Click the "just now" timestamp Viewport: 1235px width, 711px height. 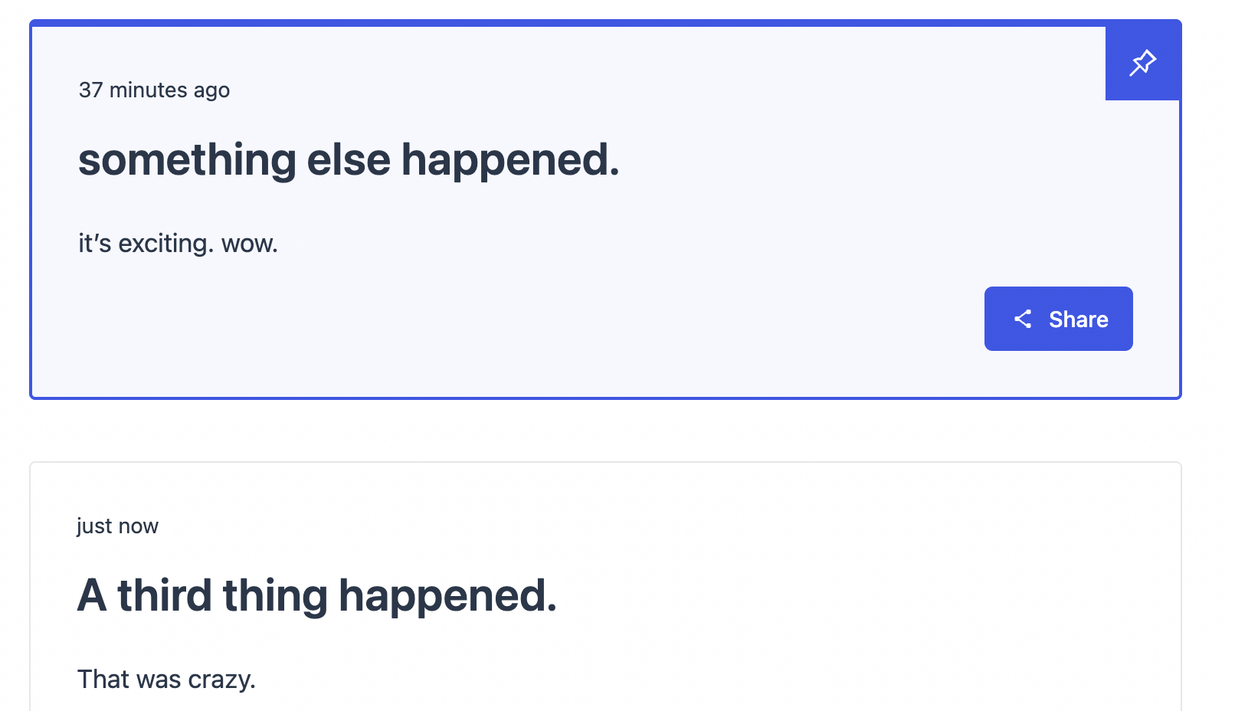point(117,526)
